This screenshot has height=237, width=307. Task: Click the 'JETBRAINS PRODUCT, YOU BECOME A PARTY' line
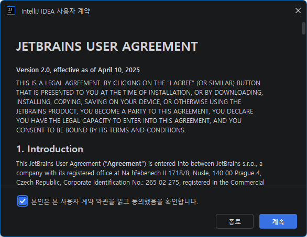[135, 111]
